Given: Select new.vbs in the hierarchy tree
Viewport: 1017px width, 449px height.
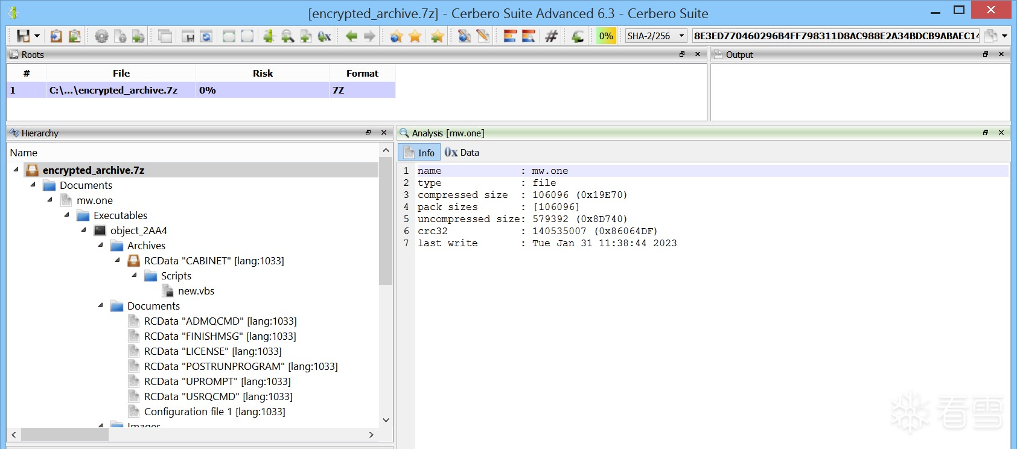Looking at the screenshot, I should 196,291.
